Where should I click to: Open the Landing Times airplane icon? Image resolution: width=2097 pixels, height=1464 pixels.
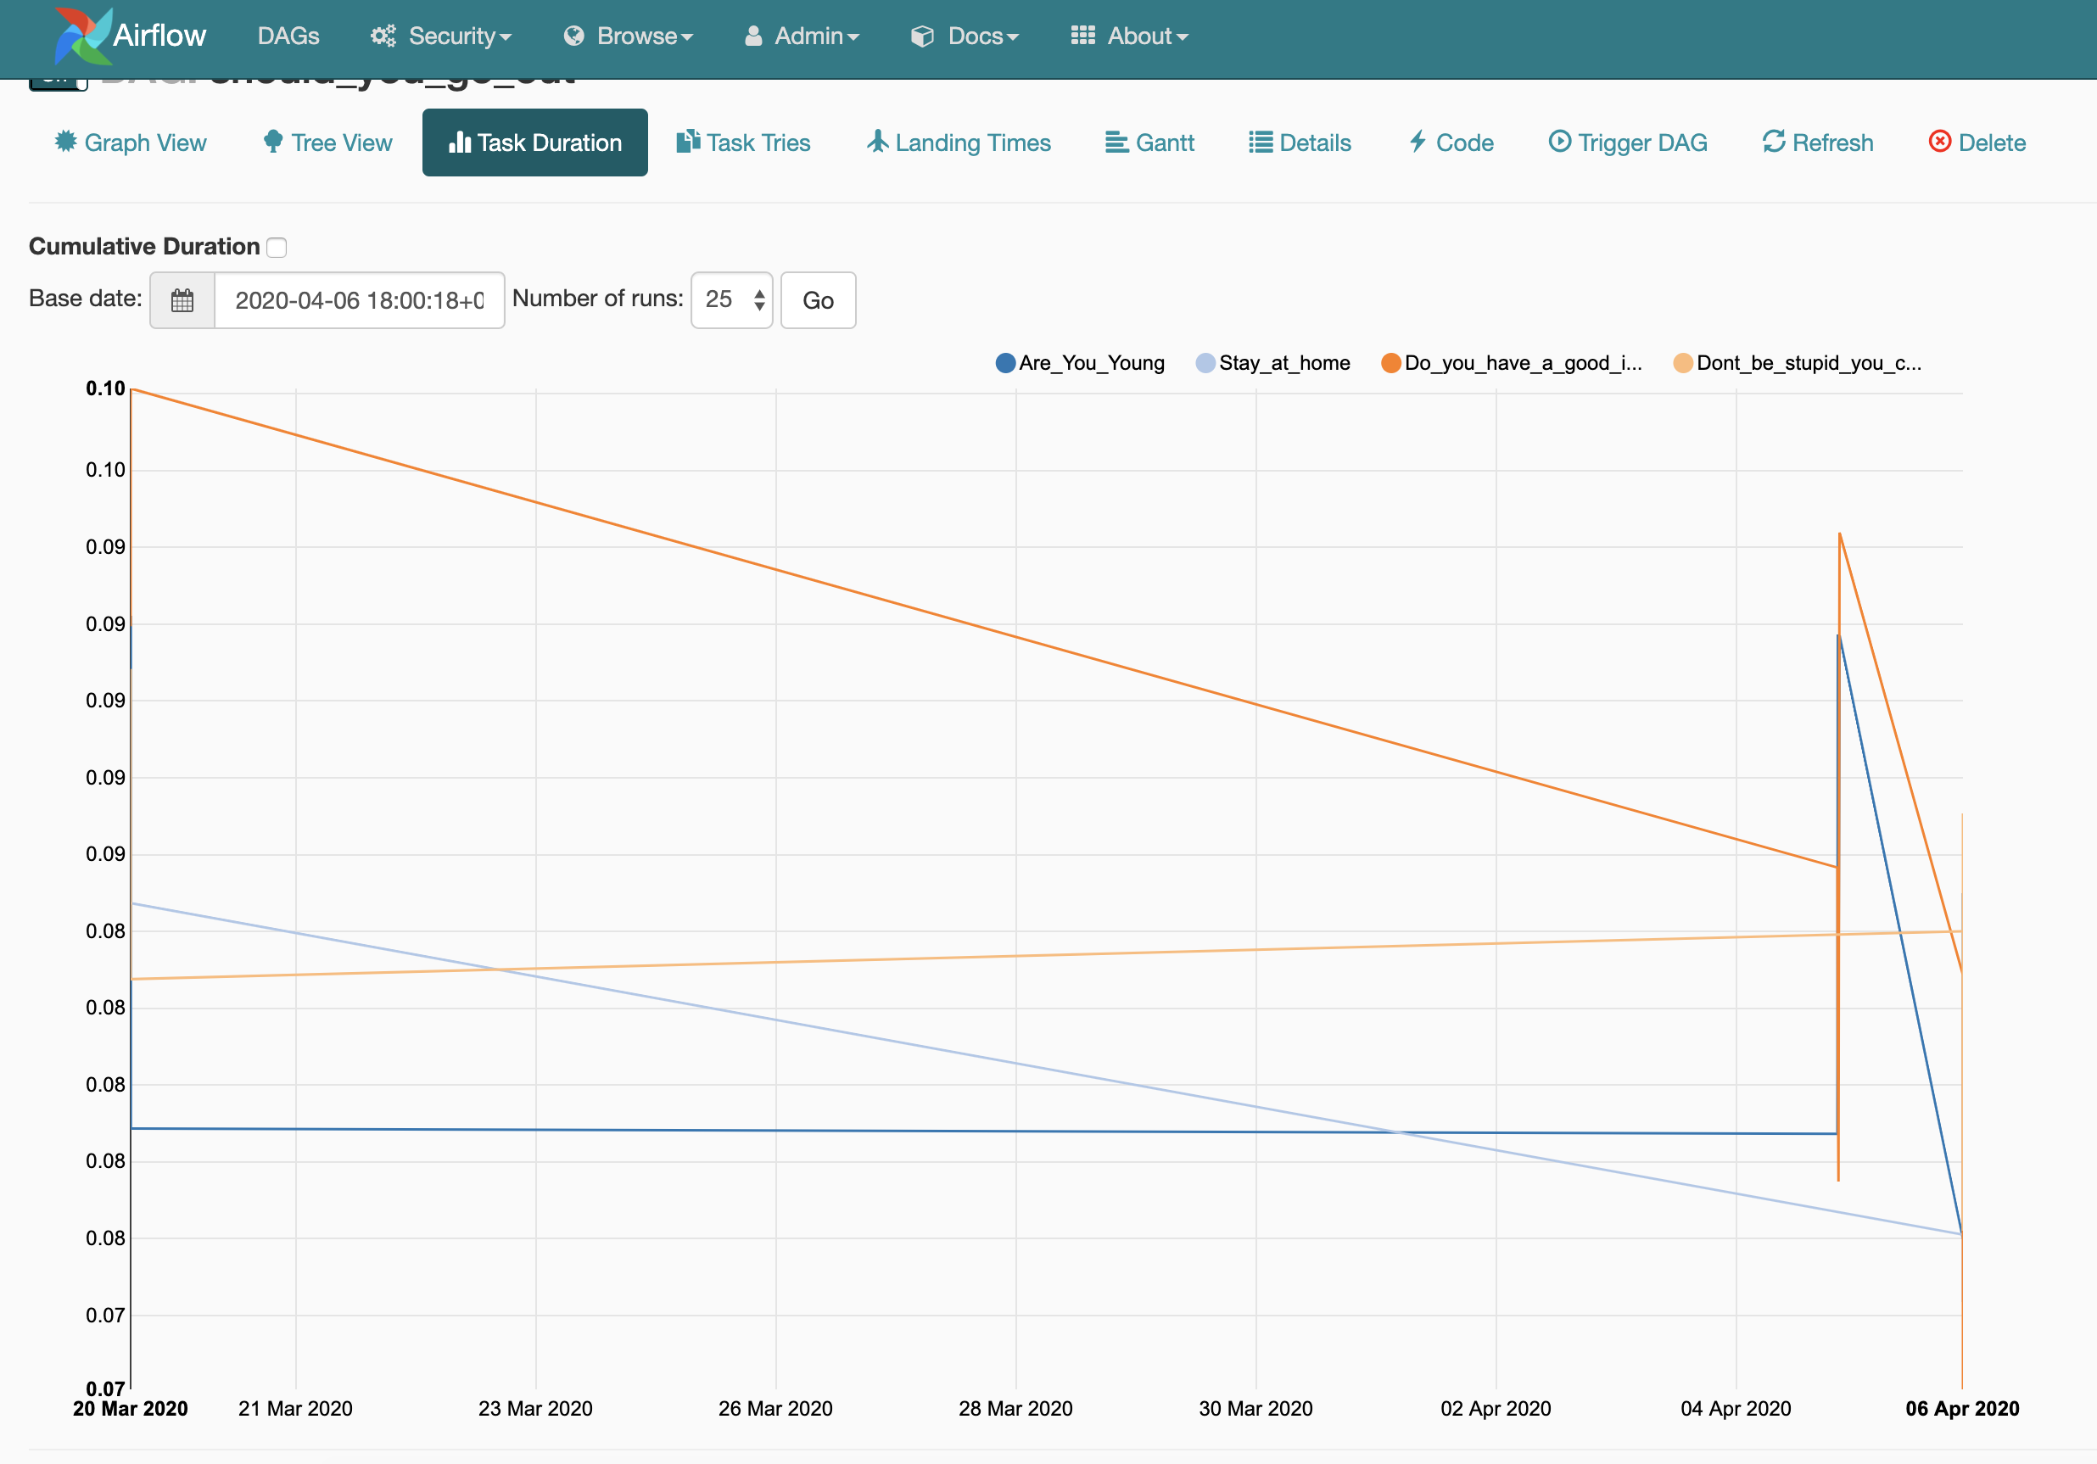coord(877,142)
